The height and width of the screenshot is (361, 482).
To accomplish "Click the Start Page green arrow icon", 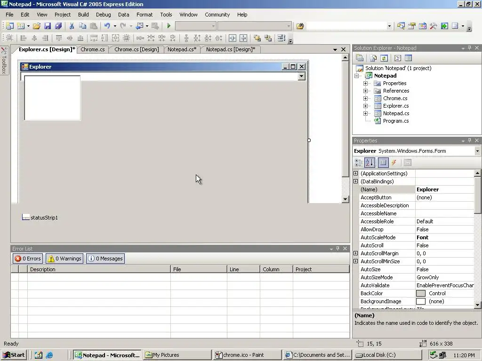I will (444, 26).
